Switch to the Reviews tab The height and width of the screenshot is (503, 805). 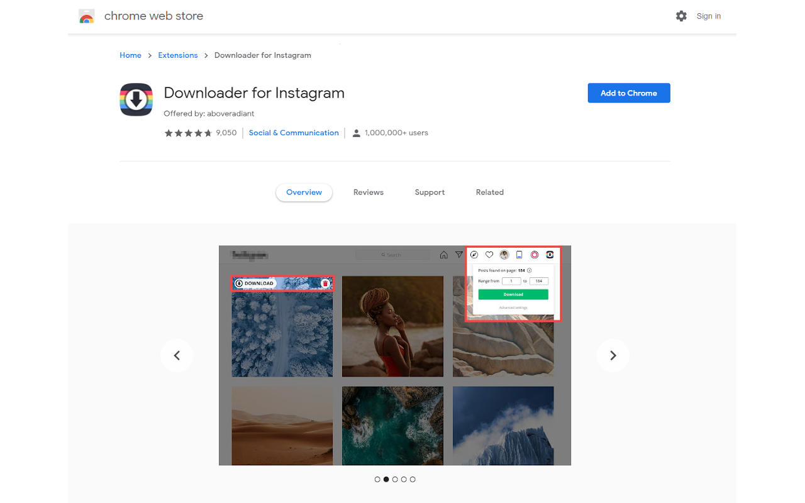click(368, 192)
